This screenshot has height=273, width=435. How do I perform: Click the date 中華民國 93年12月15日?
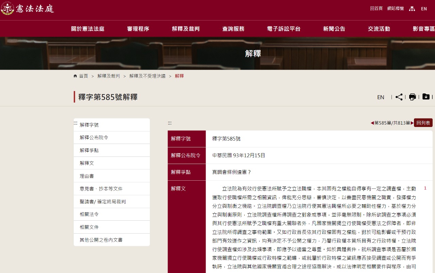[239, 156]
